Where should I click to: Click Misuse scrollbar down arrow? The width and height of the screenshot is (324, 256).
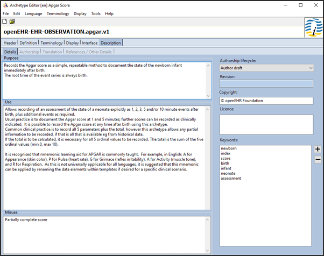[x=207, y=251]
